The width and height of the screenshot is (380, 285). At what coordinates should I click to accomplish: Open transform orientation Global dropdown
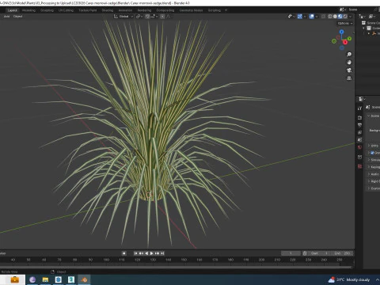[x=123, y=17]
